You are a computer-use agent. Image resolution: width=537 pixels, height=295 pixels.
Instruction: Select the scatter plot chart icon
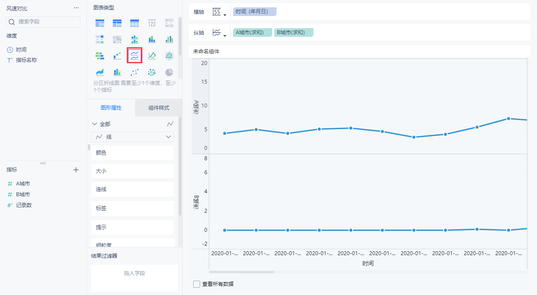(135, 72)
